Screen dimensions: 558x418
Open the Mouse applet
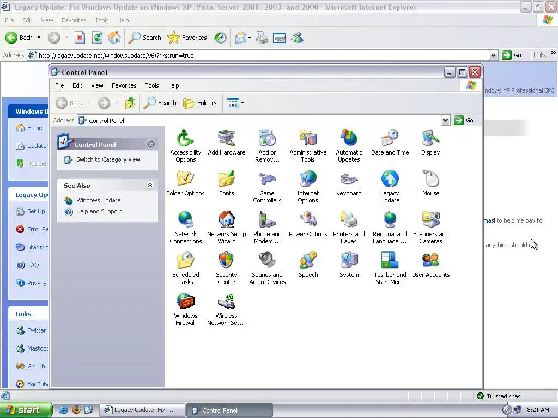pyautogui.click(x=430, y=183)
